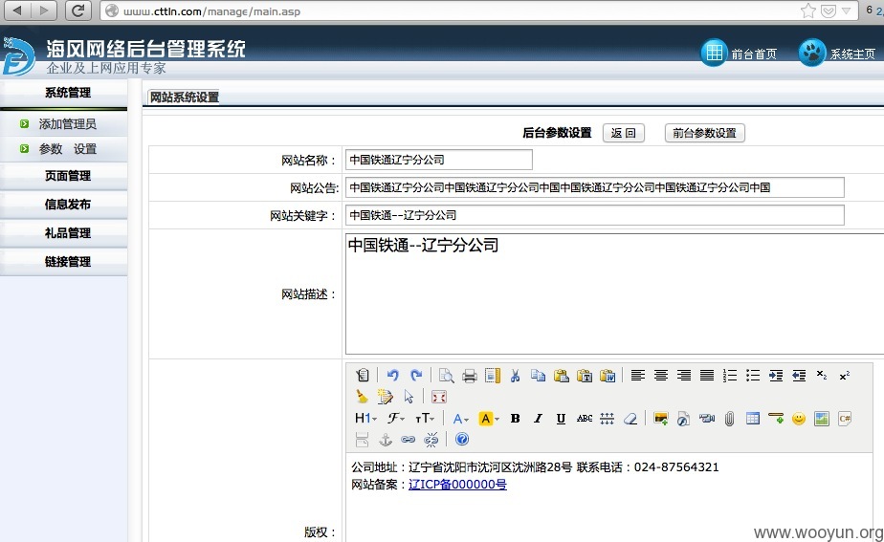Screen dimensions: 884x542
Task: Set line height in editor
Action: (607, 418)
